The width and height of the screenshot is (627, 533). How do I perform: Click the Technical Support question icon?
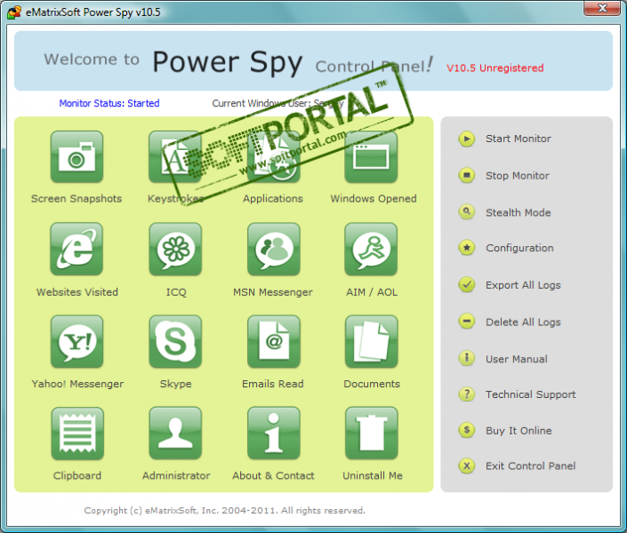(x=466, y=394)
